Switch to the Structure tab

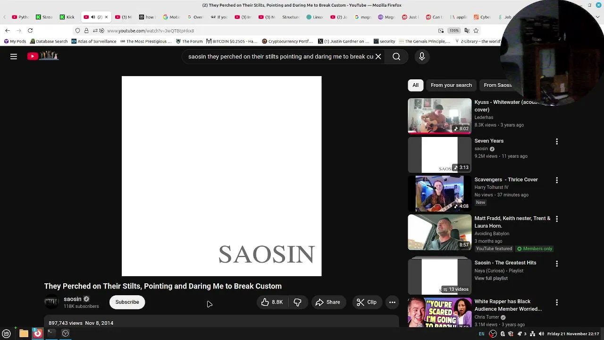290,17
